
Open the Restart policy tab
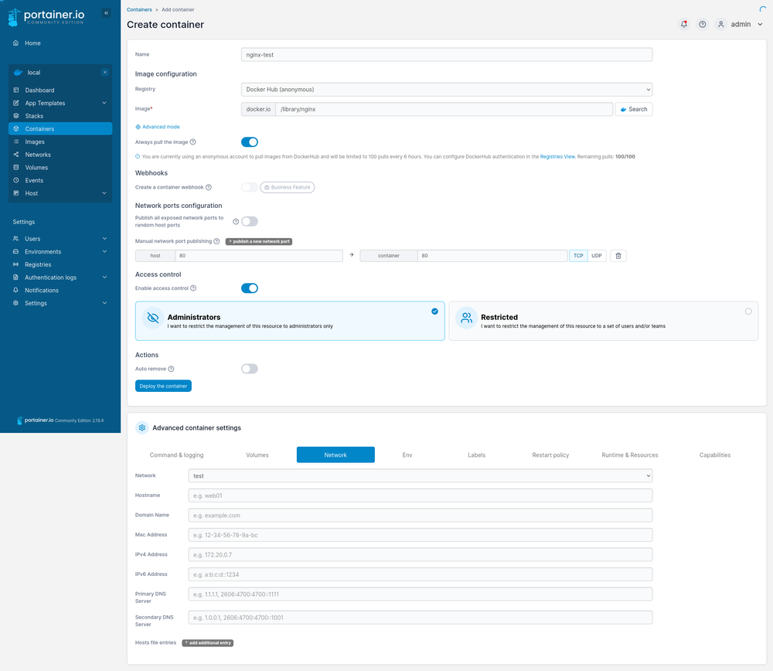pos(550,455)
